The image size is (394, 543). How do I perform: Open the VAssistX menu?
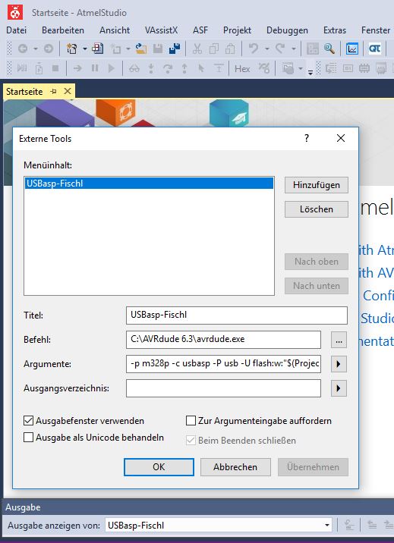tap(162, 30)
